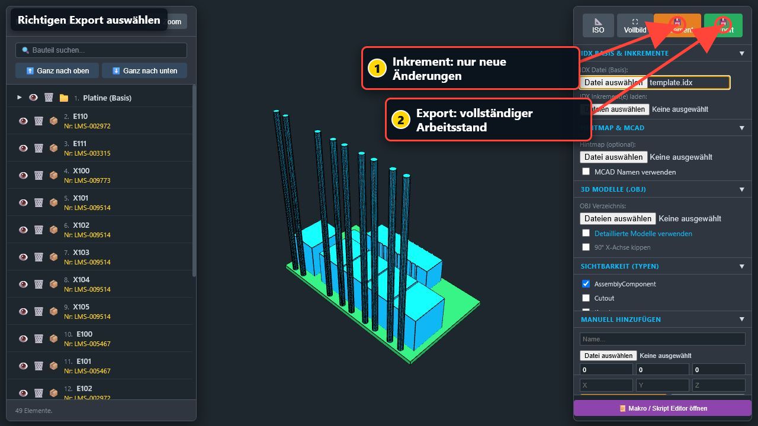Remove X104 using its trash icon
758x426 pixels.
pos(38,284)
